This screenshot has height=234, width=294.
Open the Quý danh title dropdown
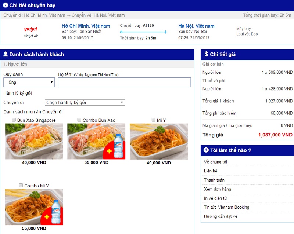pyautogui.click(x=29, y=83)
